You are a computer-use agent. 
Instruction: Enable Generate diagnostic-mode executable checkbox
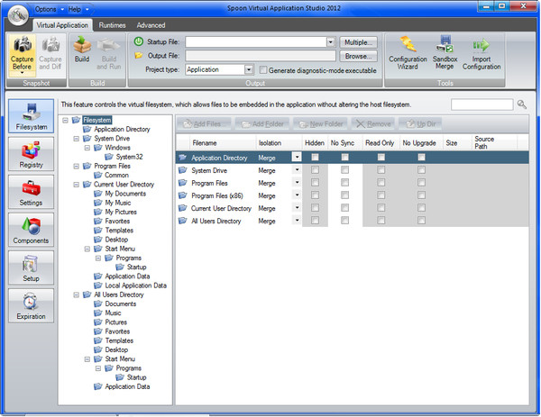[x=263, y=69]
